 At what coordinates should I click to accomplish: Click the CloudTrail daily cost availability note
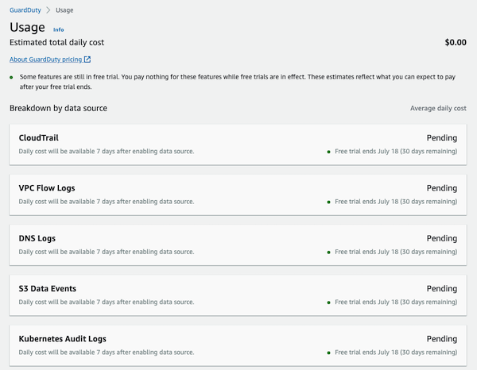tap(107, 152)
